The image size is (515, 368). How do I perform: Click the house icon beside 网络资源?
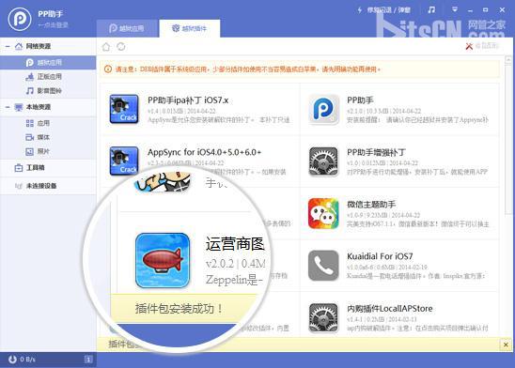pos(19,46)
